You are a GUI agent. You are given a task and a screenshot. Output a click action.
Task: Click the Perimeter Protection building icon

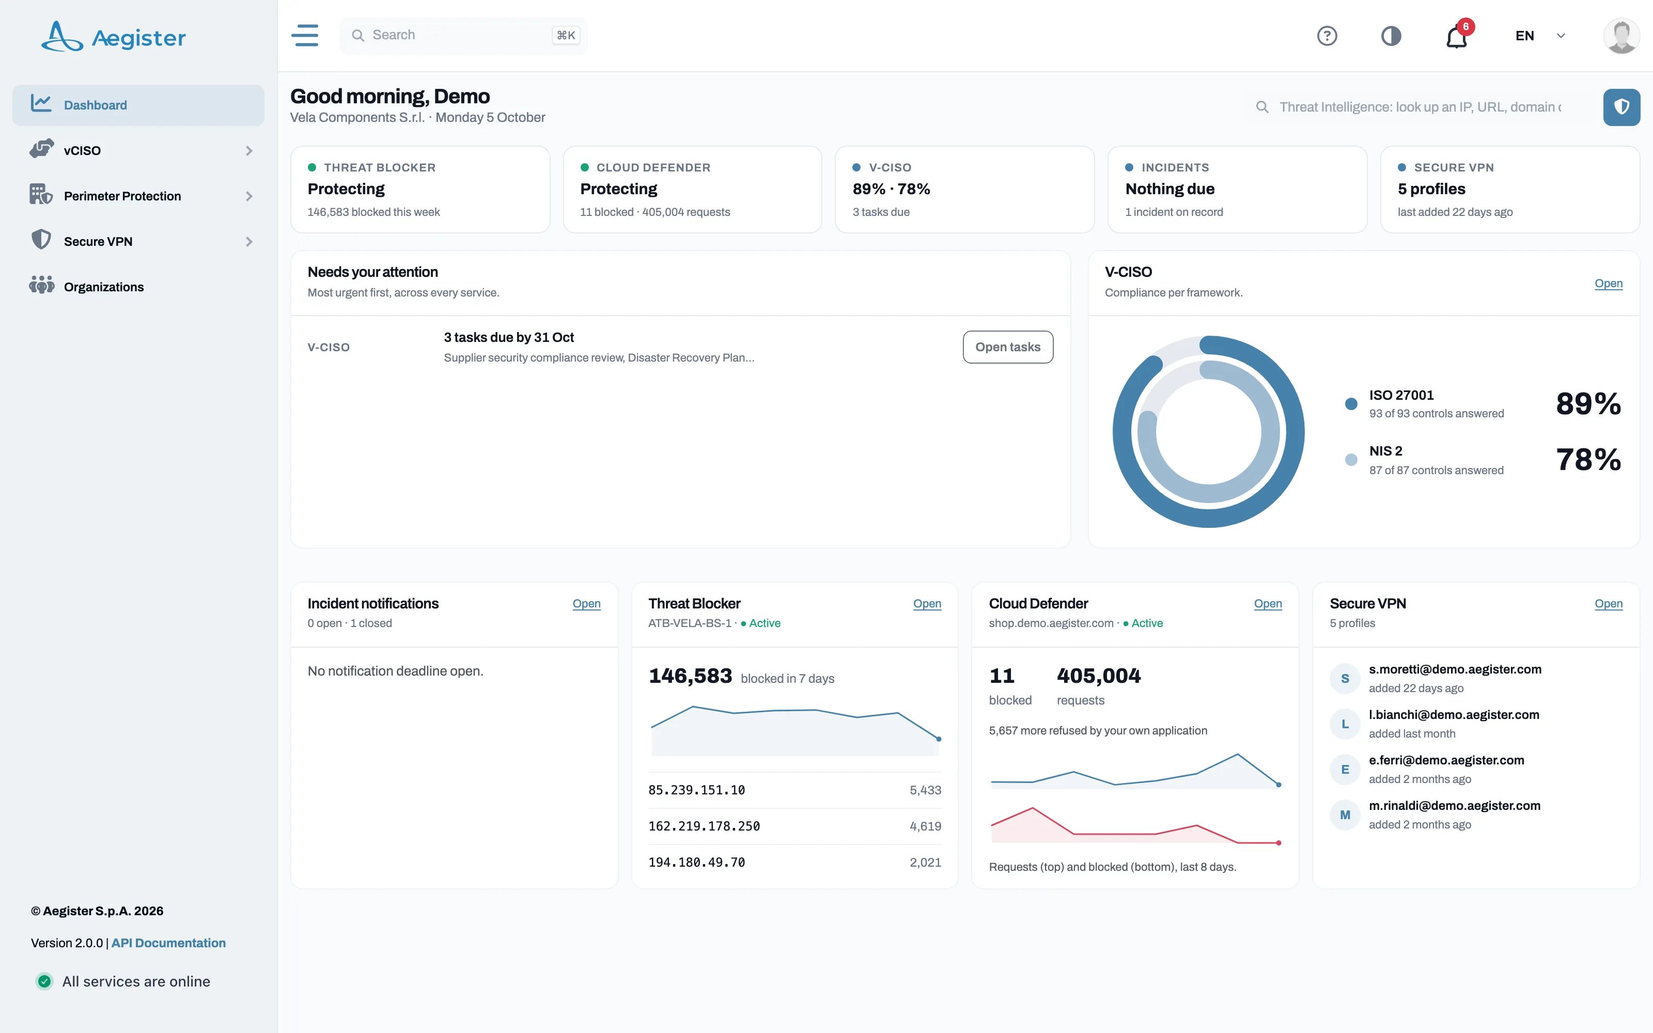(41, 195)
